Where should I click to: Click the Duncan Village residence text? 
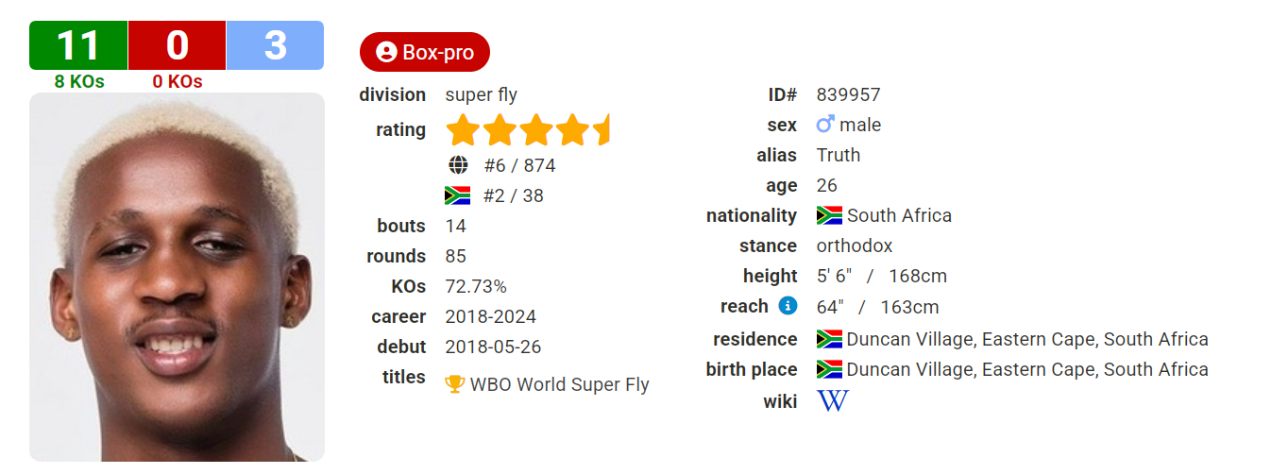tap(1027, 339)
